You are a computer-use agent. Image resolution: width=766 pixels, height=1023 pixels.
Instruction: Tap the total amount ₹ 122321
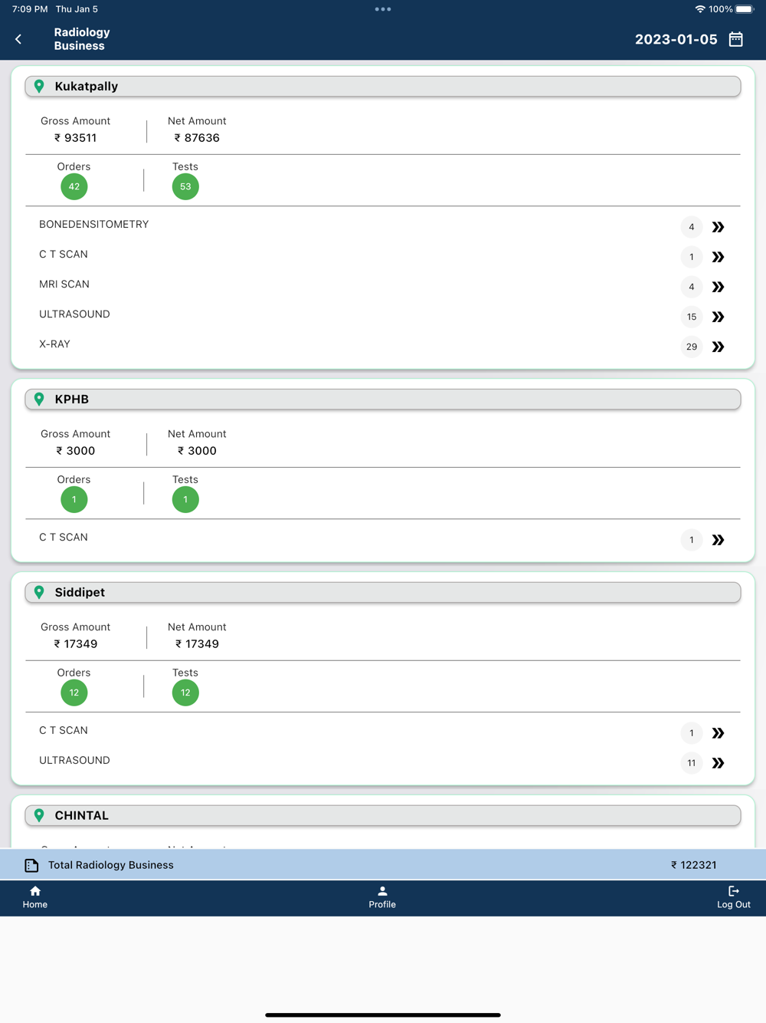point(693,865)
